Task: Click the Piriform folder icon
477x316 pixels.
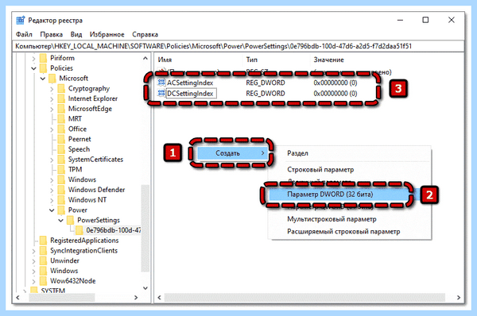Action: point(44,58)
